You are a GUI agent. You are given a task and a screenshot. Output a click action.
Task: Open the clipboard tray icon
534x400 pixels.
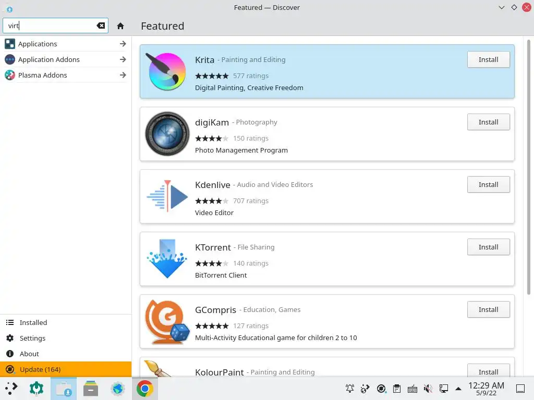397,389
